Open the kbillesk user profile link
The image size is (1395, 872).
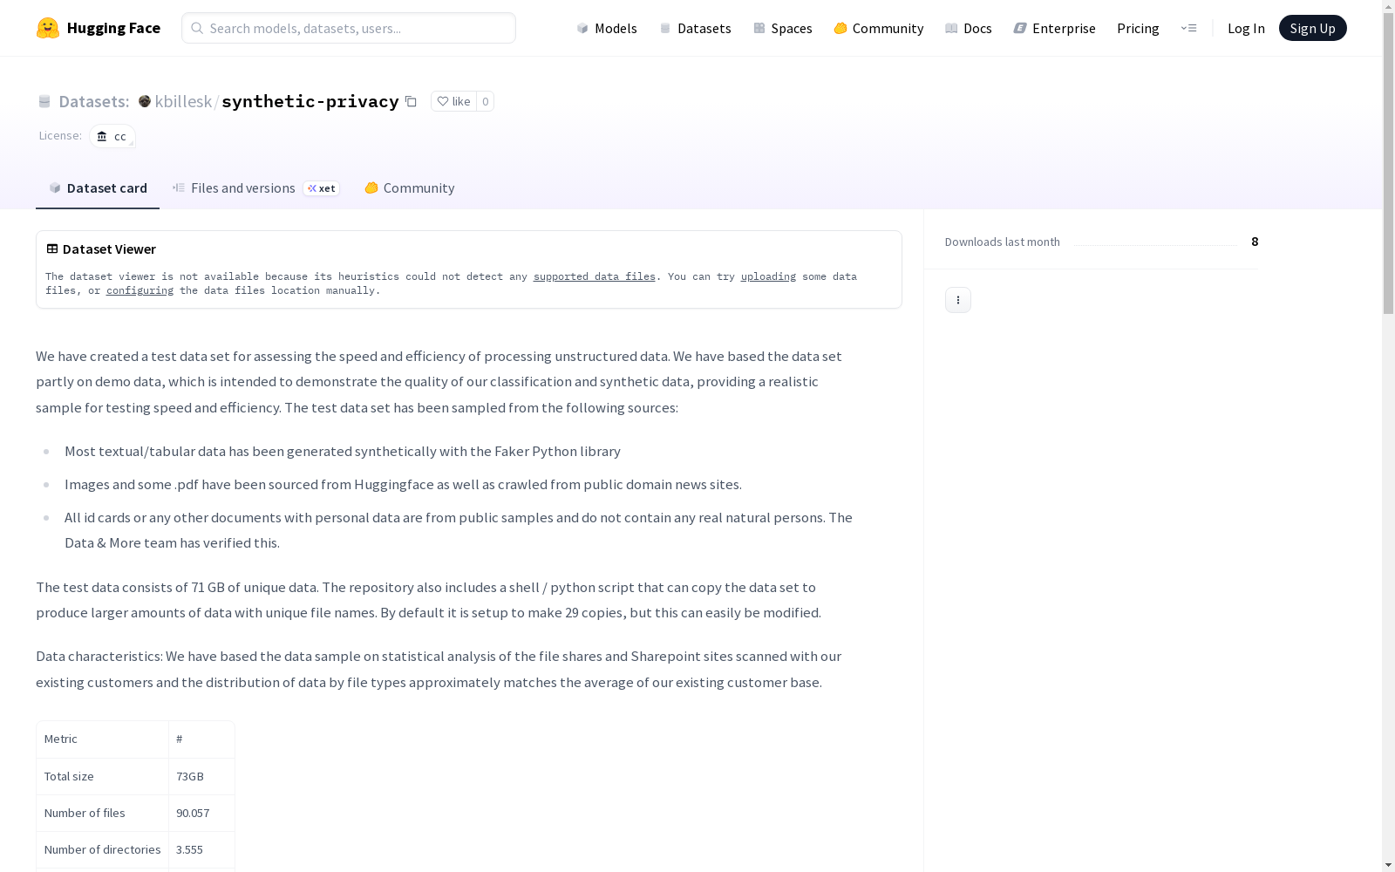pyautogui.click(x=183, y=101)
